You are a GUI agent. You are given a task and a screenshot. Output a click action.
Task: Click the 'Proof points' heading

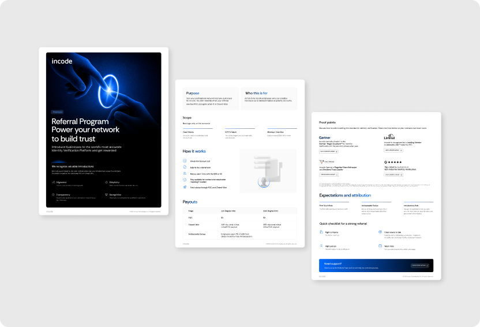pos(327,122)
